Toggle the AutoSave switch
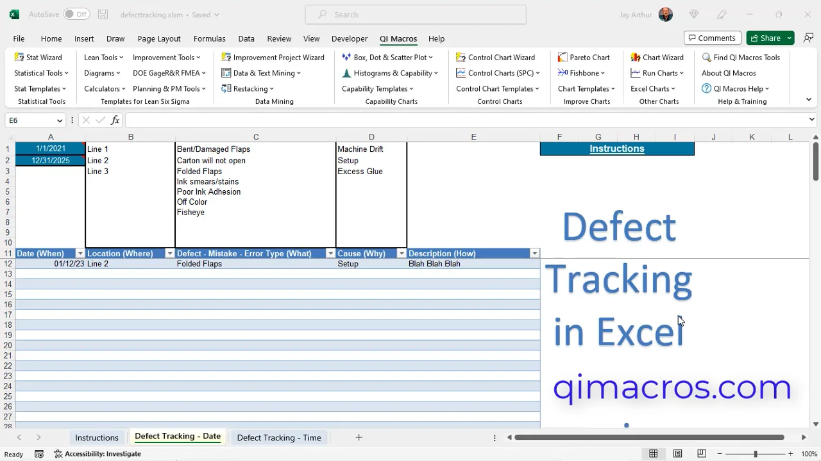Image resolution: width=821 pixels, height=461 pixels. (x=76, y=14)
